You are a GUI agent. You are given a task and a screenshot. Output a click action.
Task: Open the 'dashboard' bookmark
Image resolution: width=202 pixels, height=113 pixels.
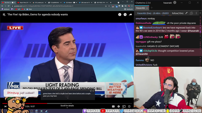(6, 9)
